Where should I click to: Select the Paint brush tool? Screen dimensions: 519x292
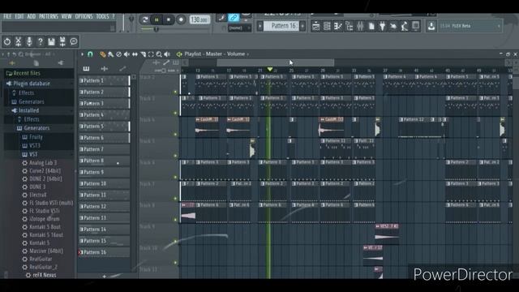pyautogui.click(x=110, y=54)
